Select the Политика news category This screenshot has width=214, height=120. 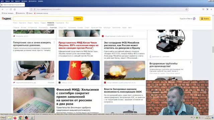tap(53, 27)
